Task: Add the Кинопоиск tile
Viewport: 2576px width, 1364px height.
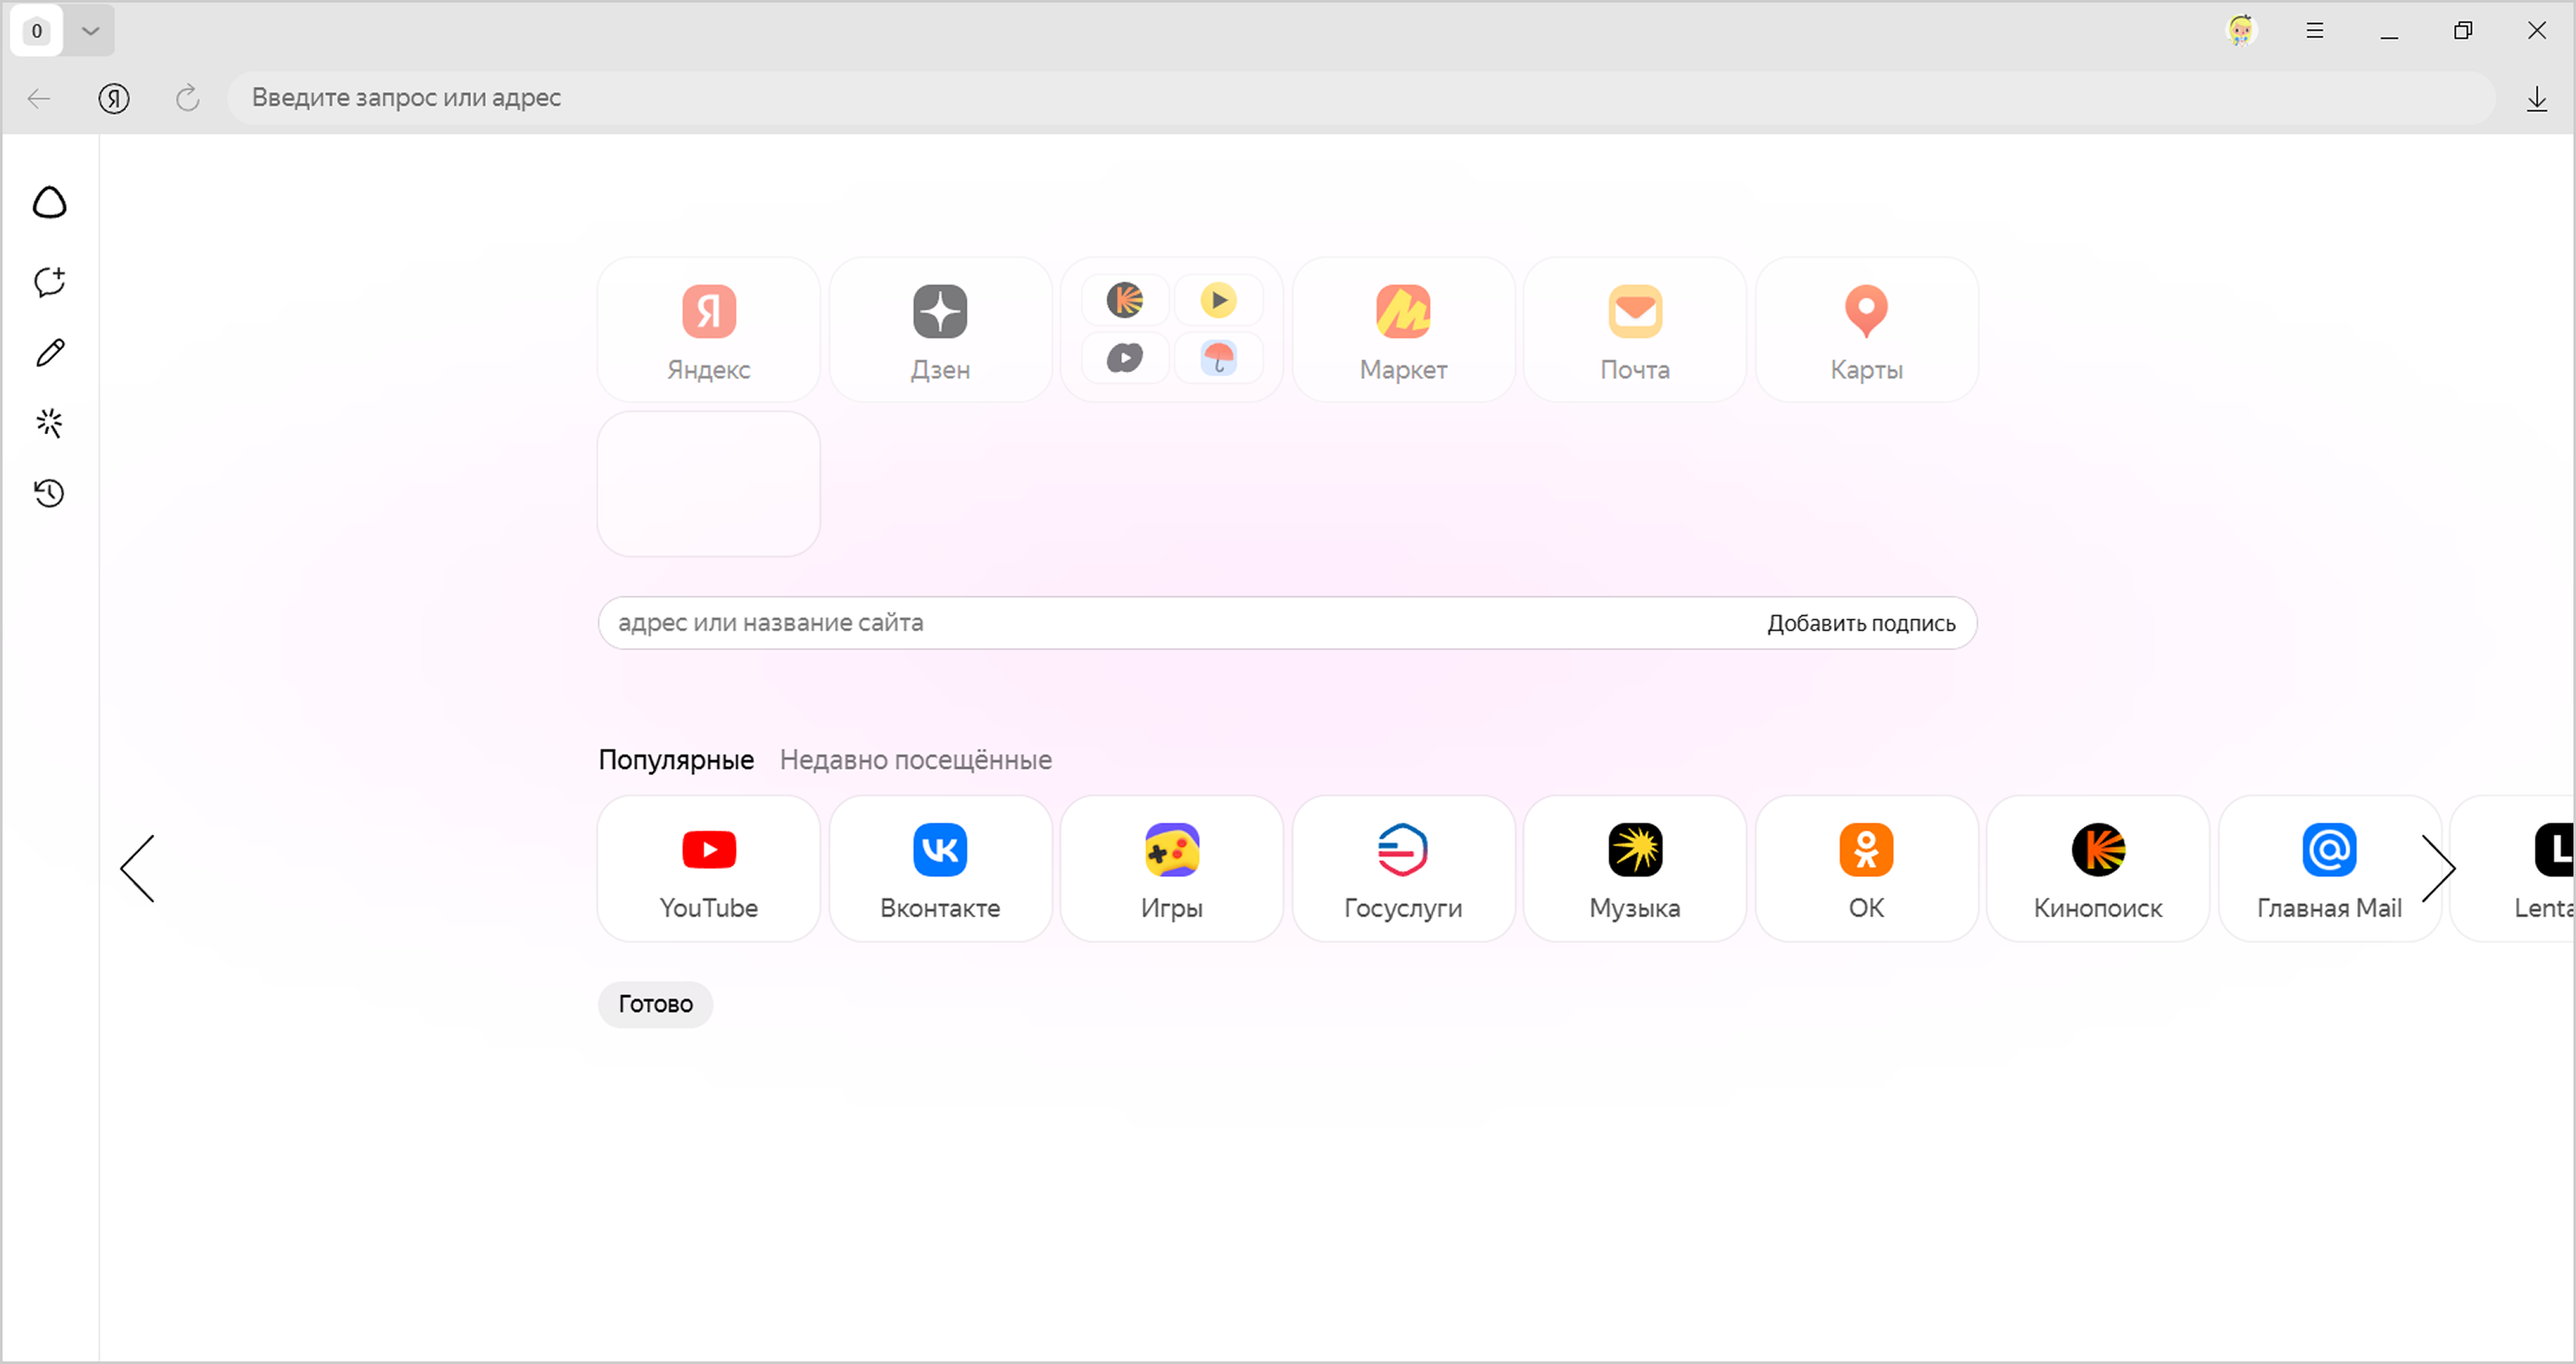Action: pyautogui.click(x=2099, y=868)
